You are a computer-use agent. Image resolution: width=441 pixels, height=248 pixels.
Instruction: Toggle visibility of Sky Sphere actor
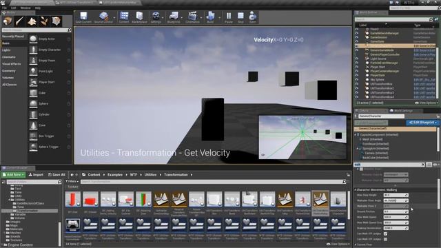coord(357,80)
